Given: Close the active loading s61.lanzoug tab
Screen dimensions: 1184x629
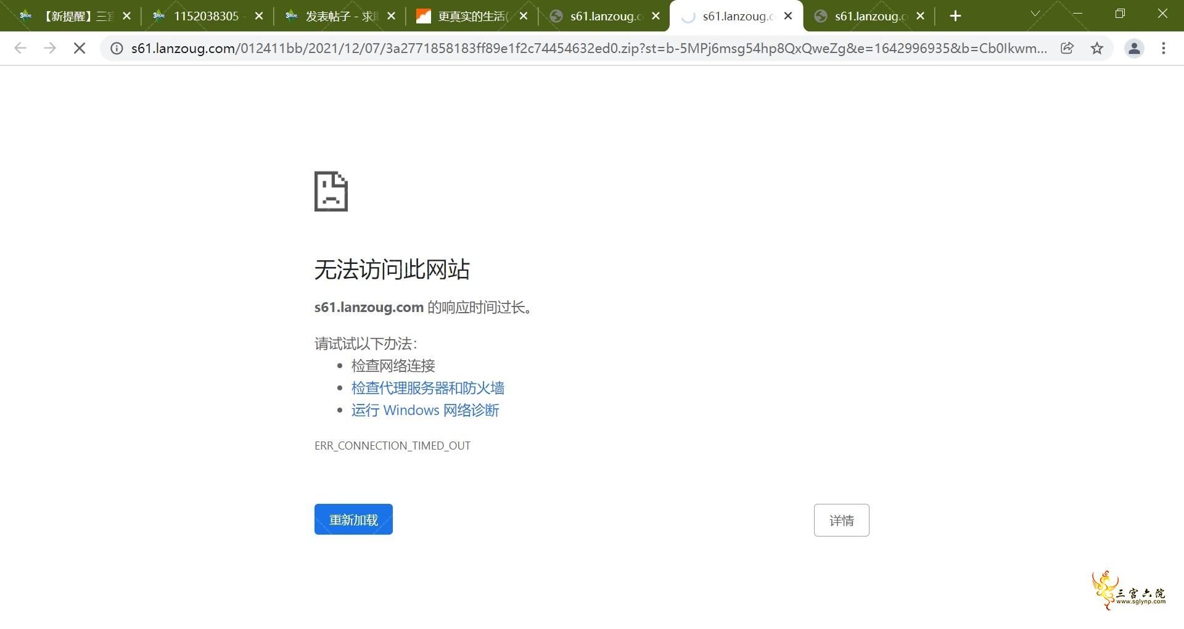Looking at the screenshot, I should (x=788, y=16).
